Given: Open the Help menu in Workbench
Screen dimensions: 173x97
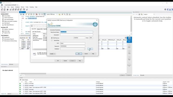Looking at the screenshot, I should [x=36, y=7].
